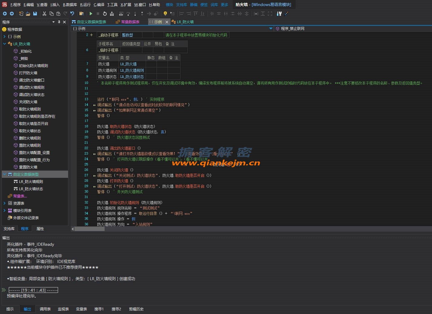Click the new file toolbar icon

(x=21, y=14)
